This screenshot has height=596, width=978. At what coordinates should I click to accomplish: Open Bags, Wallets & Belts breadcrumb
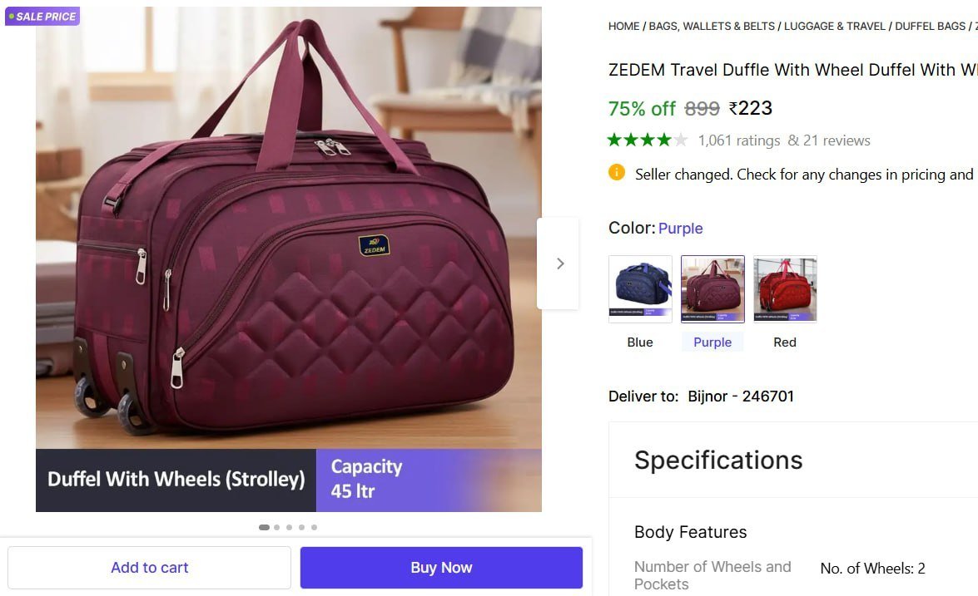coord(712,27)
